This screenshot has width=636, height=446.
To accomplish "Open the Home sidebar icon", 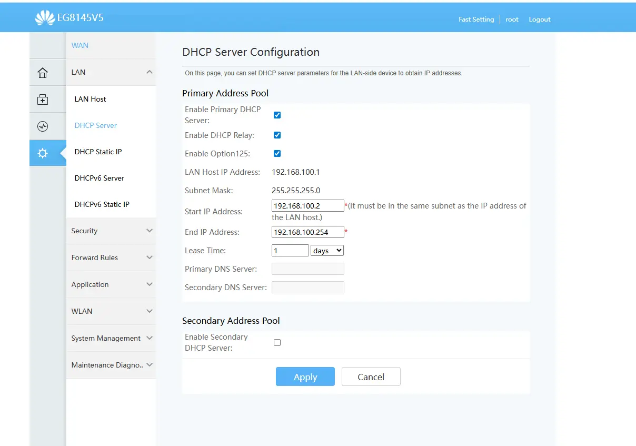I will point(43,73).
